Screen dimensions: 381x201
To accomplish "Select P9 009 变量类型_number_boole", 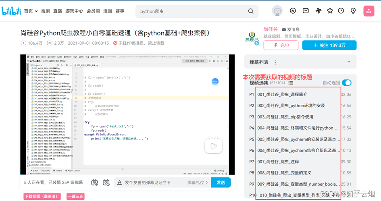I will [300, 184].
